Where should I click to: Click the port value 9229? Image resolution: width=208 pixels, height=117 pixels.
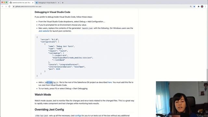pos(58,69)
